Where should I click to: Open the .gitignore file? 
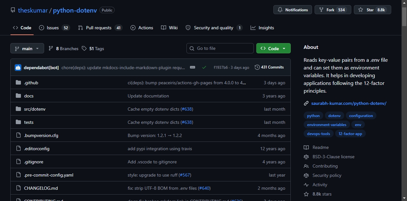(x=34, y=162)
